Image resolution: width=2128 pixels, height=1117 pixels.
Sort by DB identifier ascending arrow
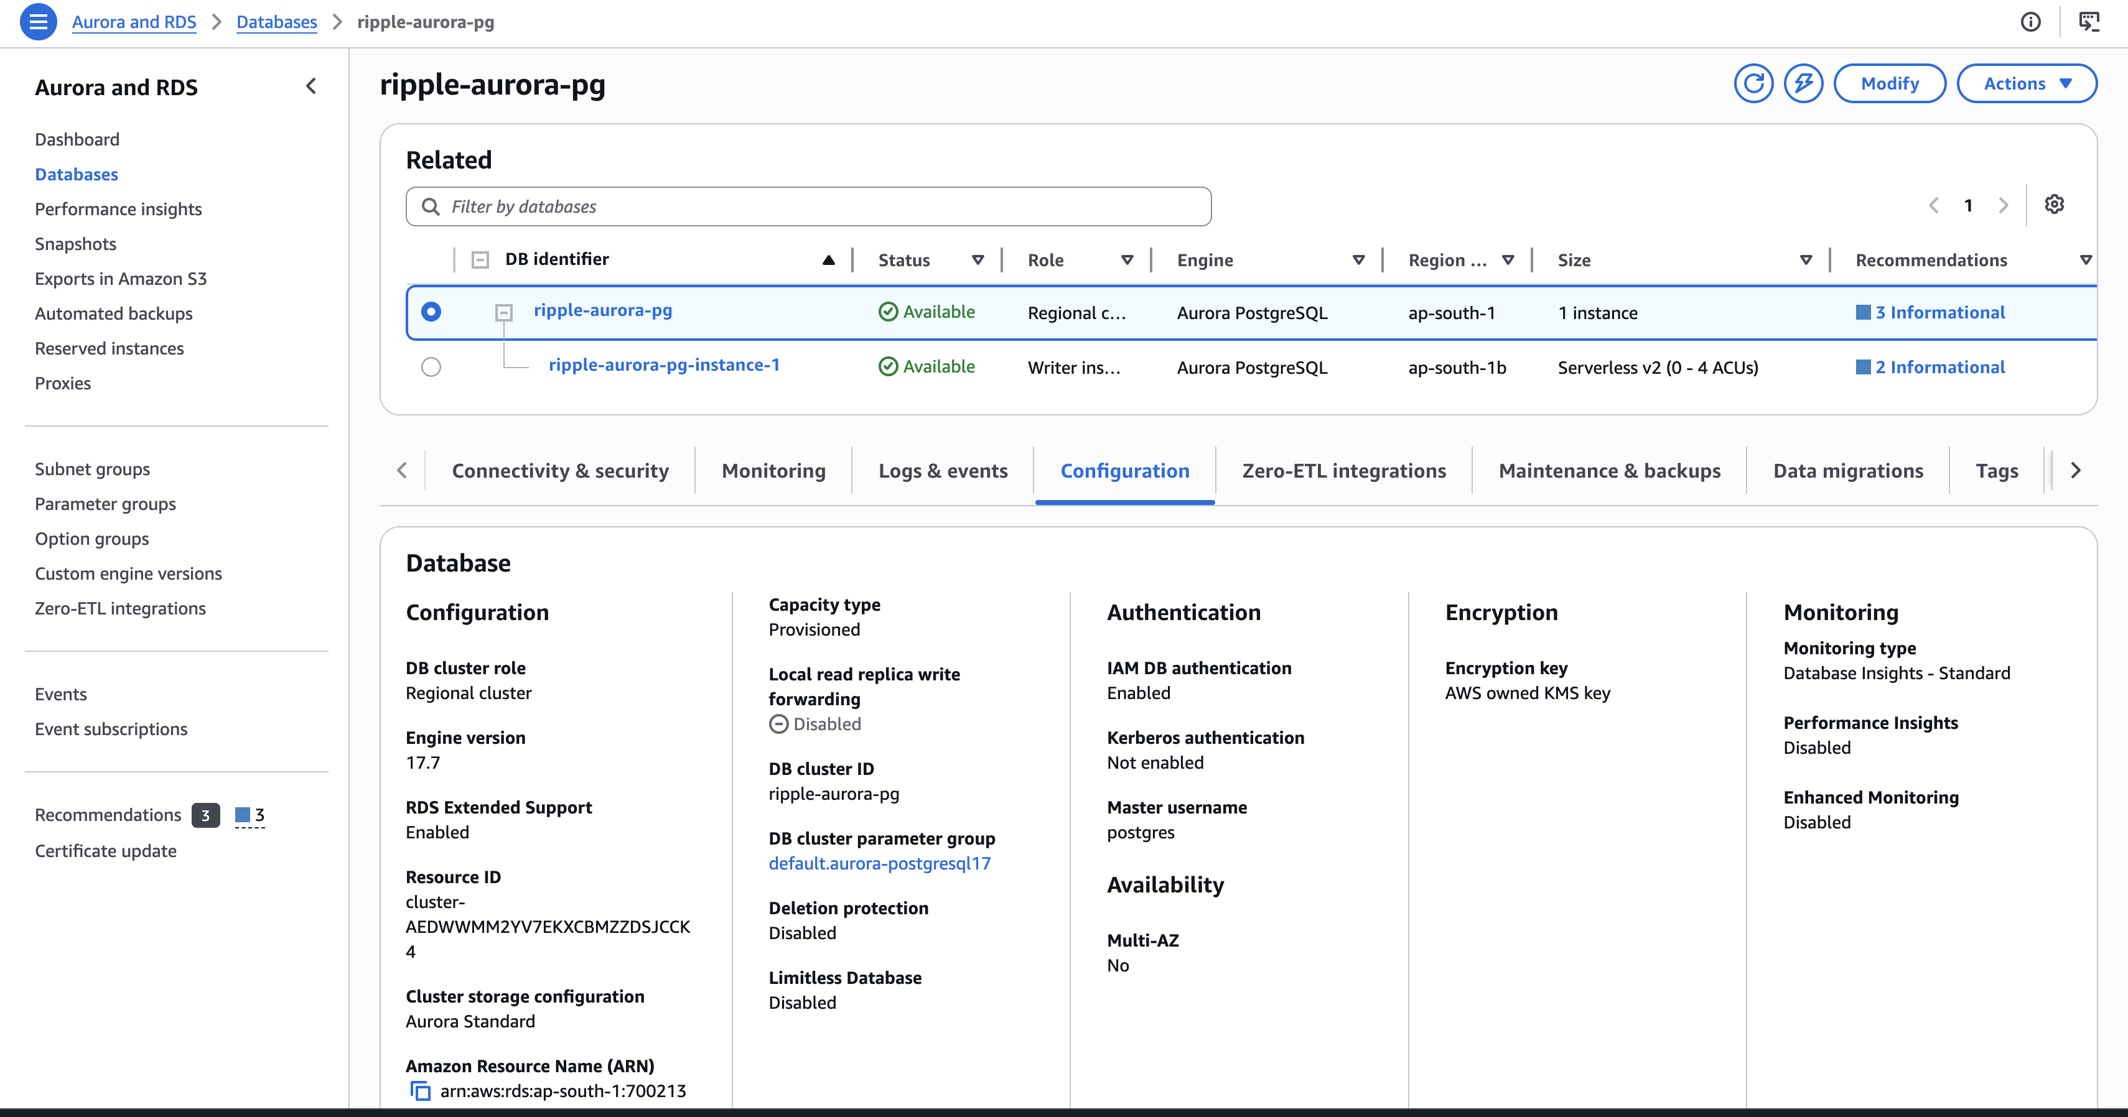point(829,260)
